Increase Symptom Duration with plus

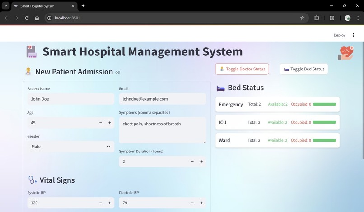coord(201,161)
